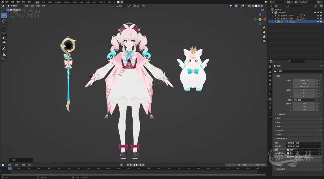
Task: Hide 杖2 object via eye icon
Action: tap(318, 22)
